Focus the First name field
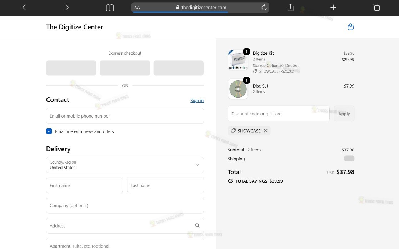 coord(84,185)
